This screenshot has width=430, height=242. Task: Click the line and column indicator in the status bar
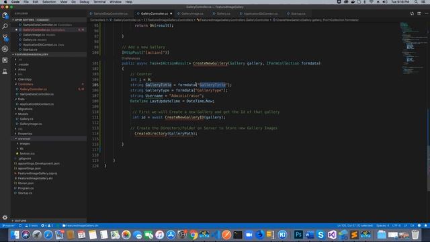point(355,226)
